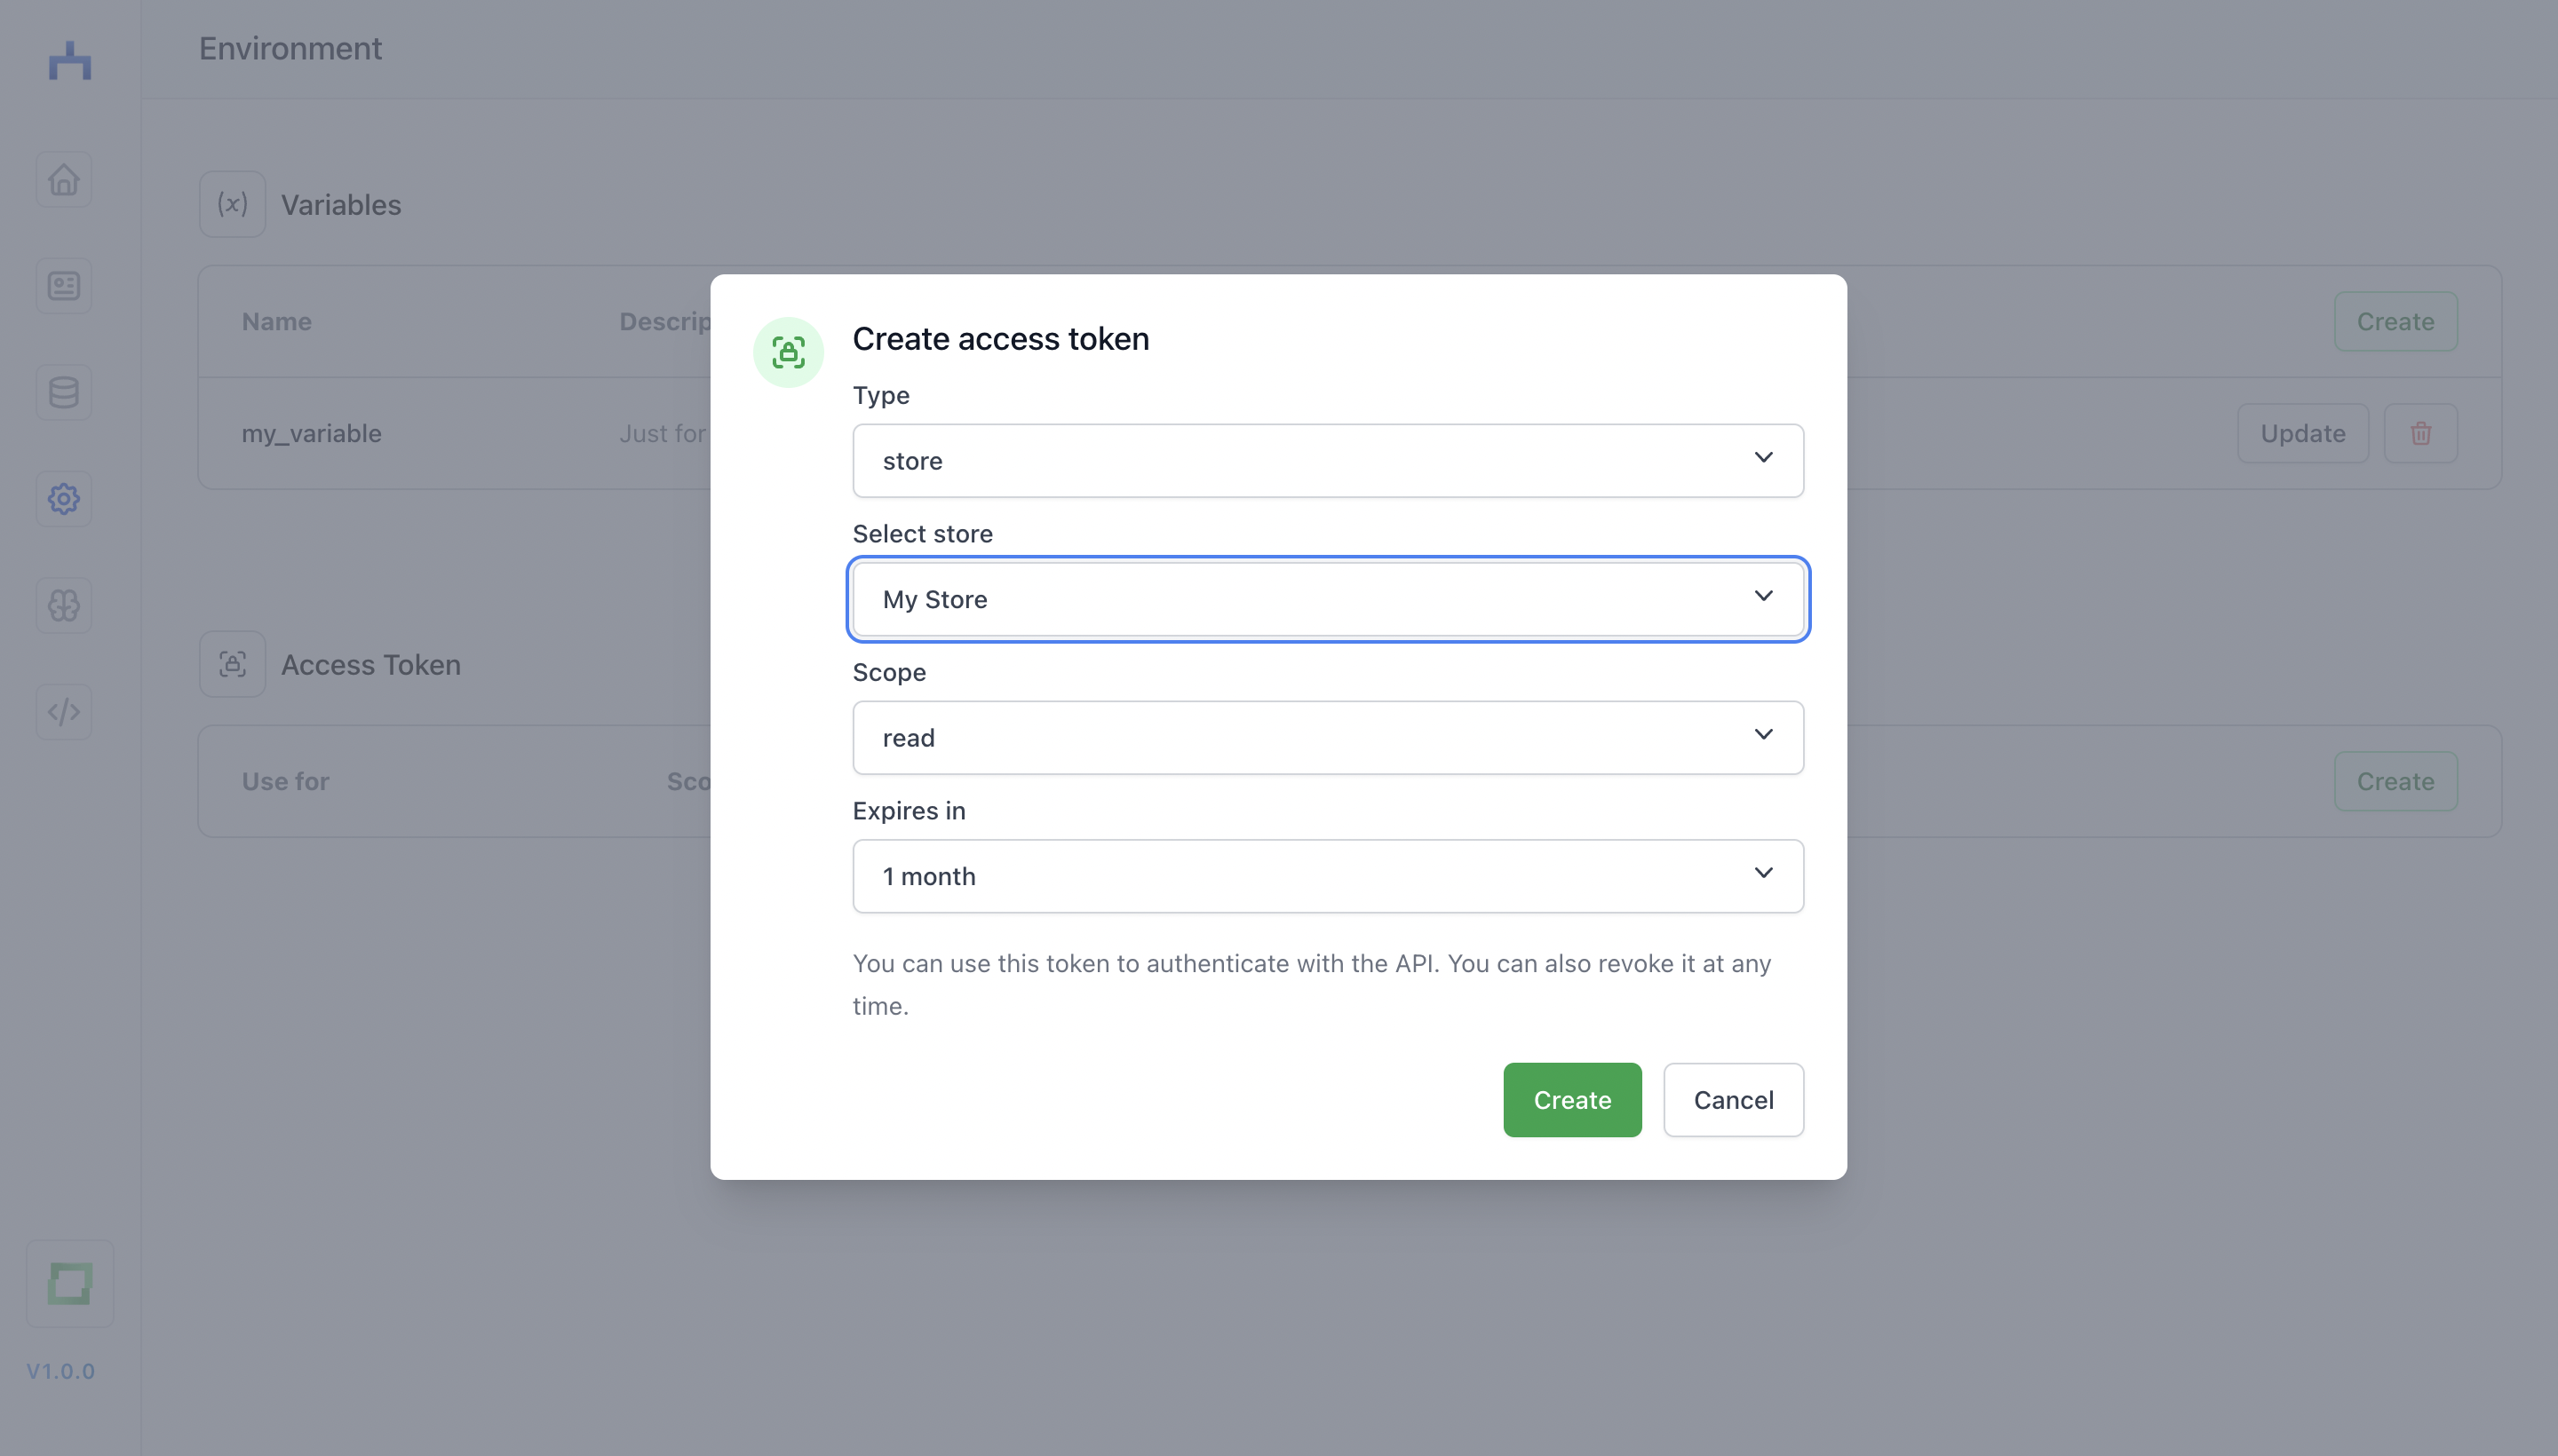The height and width of the screenshot is (1456, 2558).
Task: Click the Update button for my_variable
Action: (x=2301, y=432)
